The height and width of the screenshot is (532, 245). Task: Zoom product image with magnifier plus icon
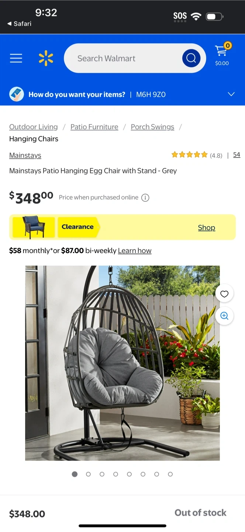click(224, 316)
